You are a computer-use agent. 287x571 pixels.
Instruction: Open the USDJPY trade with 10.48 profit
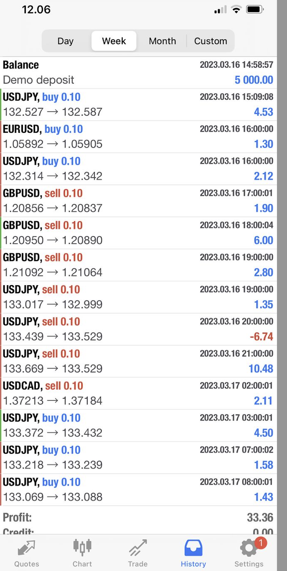[x=138, y=361]
